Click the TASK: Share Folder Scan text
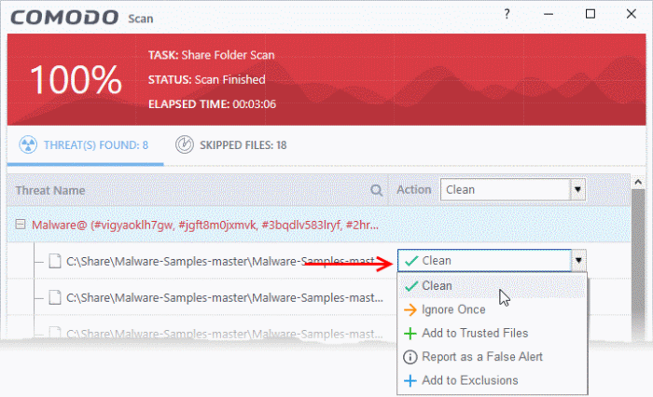The width and height of the screenshot is (653, 397). pyautogui.click(x=212, y=55)
